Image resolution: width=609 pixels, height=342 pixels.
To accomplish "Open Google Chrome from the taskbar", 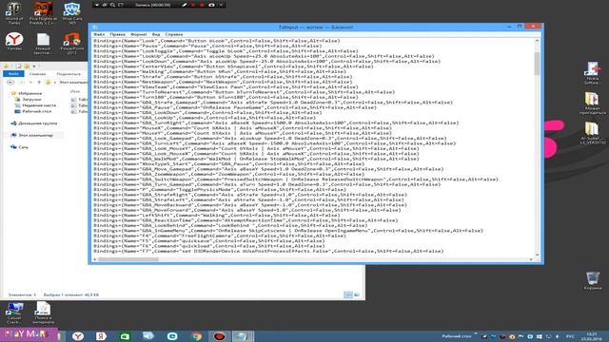I will (x=196, y=336).
